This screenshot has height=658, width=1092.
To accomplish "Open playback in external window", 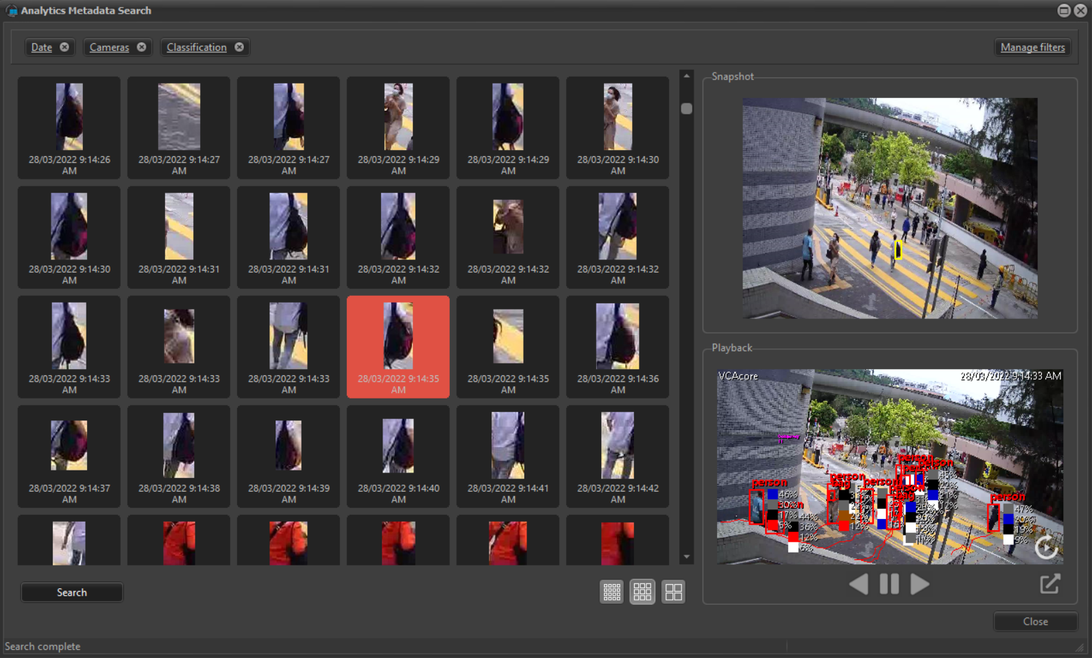I will point(1049,584).
